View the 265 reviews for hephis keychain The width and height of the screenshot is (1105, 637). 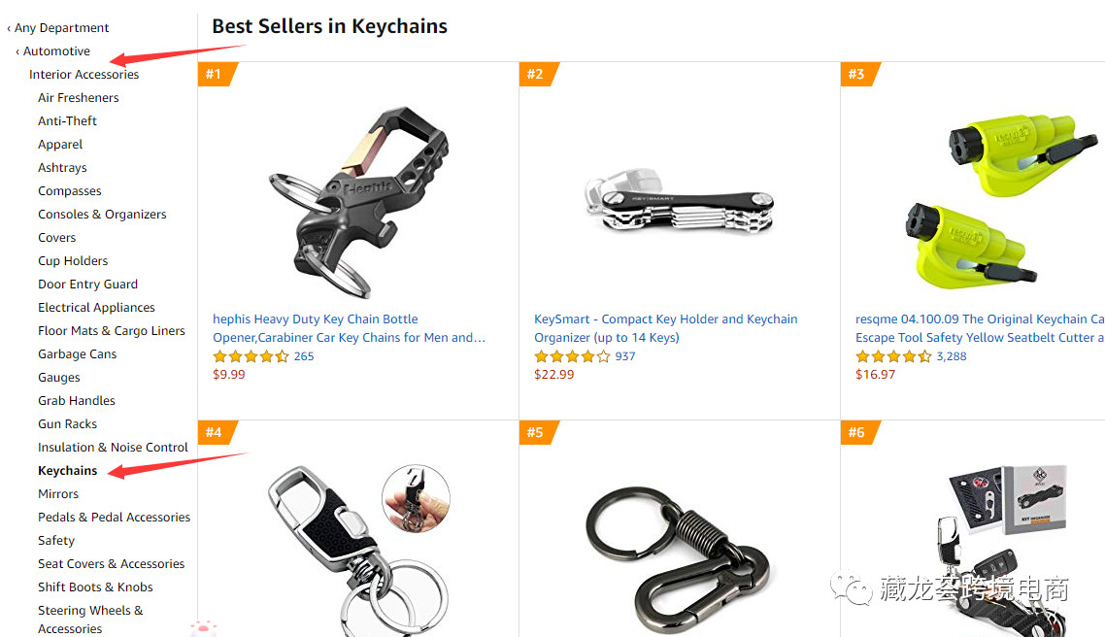coord(304,356)
